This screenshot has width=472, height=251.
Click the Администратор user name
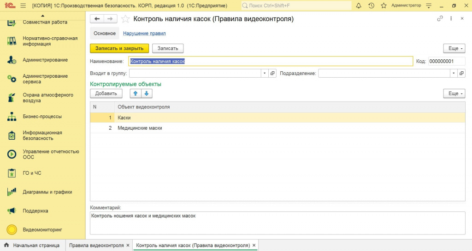tap(406, 6)
